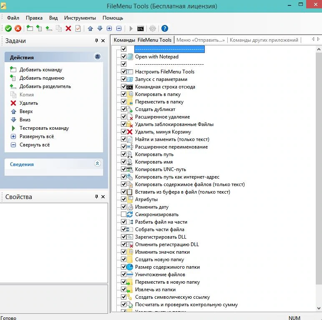Open the Файл menu
The height and width of the screenshot is (320, 322).
click(x=13, y=18)
